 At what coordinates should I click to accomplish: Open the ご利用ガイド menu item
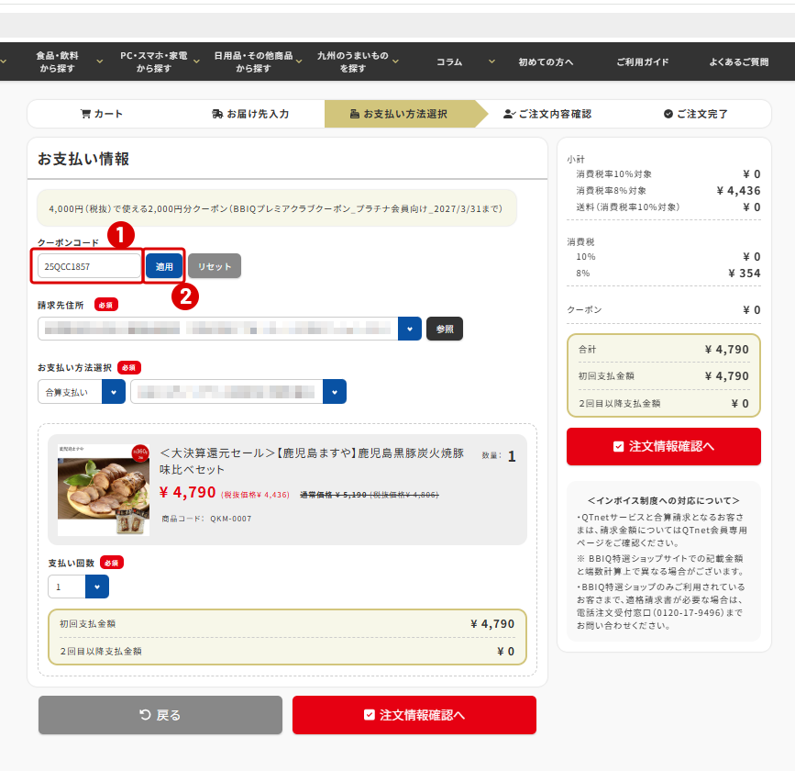tap(643, 61)
